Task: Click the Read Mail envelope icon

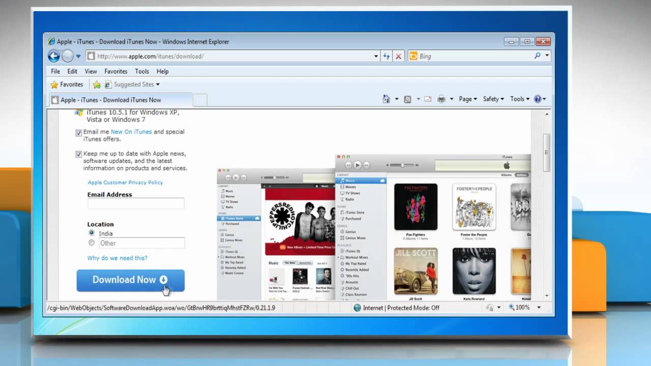Action: (x=428, y=99)
